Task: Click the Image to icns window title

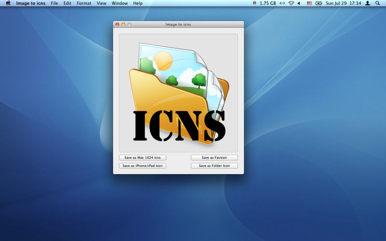Action: tap(178, 25)
